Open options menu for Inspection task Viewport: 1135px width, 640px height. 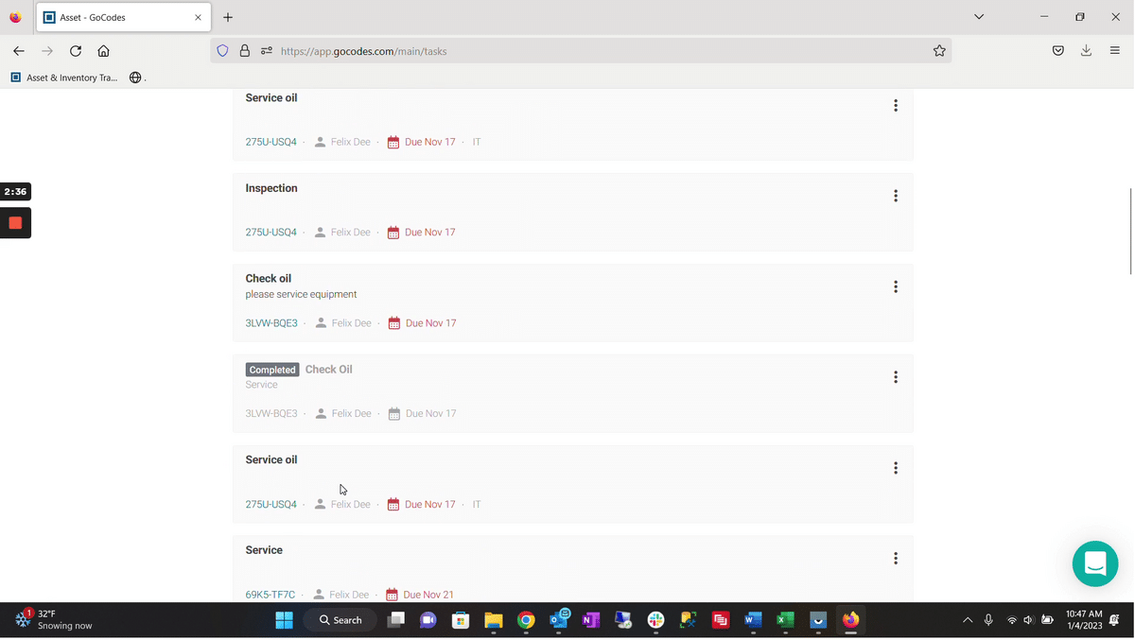895,197
